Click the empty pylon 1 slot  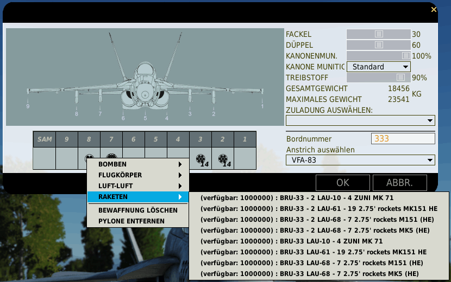(x=245, y=158)
